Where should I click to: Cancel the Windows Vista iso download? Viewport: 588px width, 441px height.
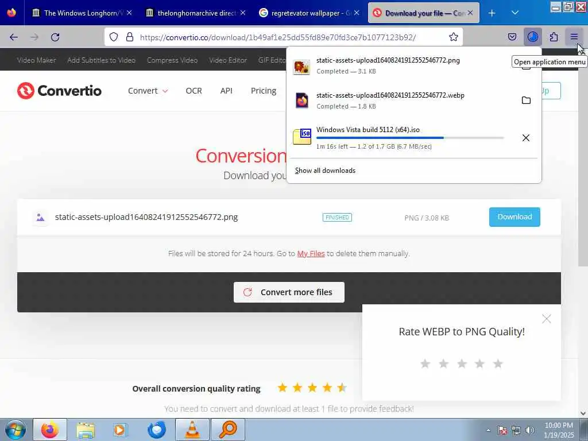coord(526,138)
